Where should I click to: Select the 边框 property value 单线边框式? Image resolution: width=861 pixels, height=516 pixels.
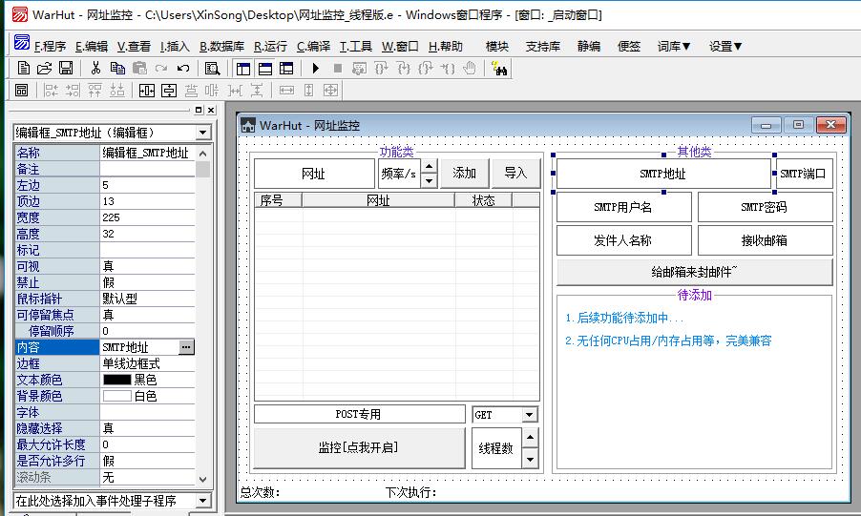(x=147, y=363)
